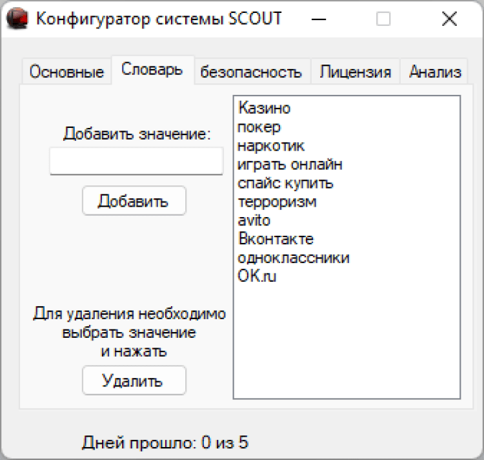Close the Конфигуратор системы SCOUT window
484x460 pixels.
[449, 19]
